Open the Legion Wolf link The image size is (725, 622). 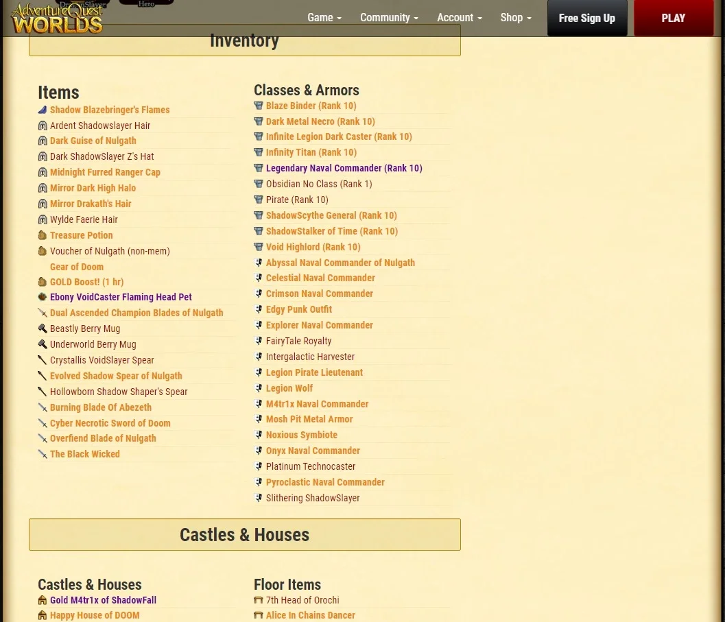pyautogui.click(x=289, y=388)
